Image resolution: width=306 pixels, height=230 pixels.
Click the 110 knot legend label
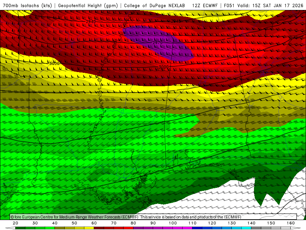tap(192, 223)
